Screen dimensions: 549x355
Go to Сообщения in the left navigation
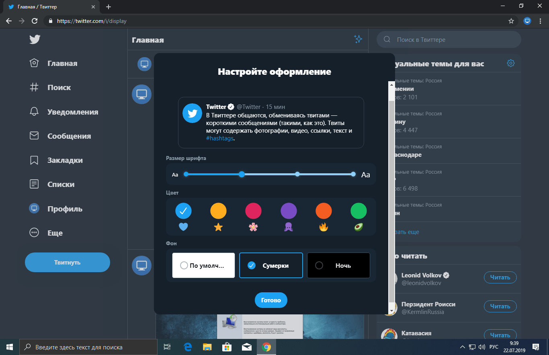coord(69,136)
